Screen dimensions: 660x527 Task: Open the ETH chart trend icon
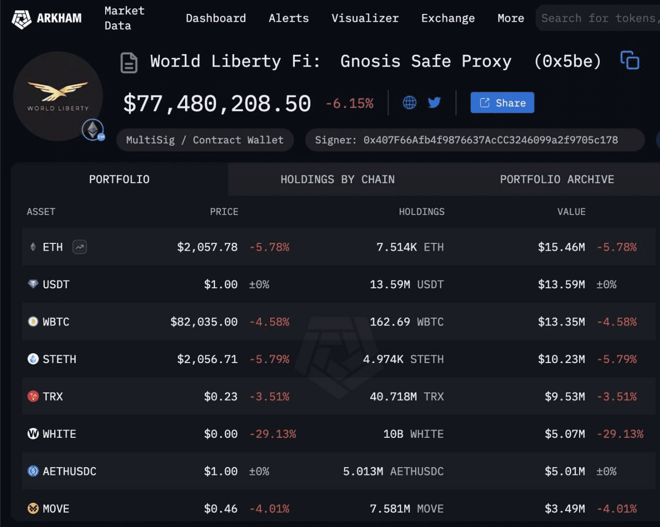click(79, 247)
